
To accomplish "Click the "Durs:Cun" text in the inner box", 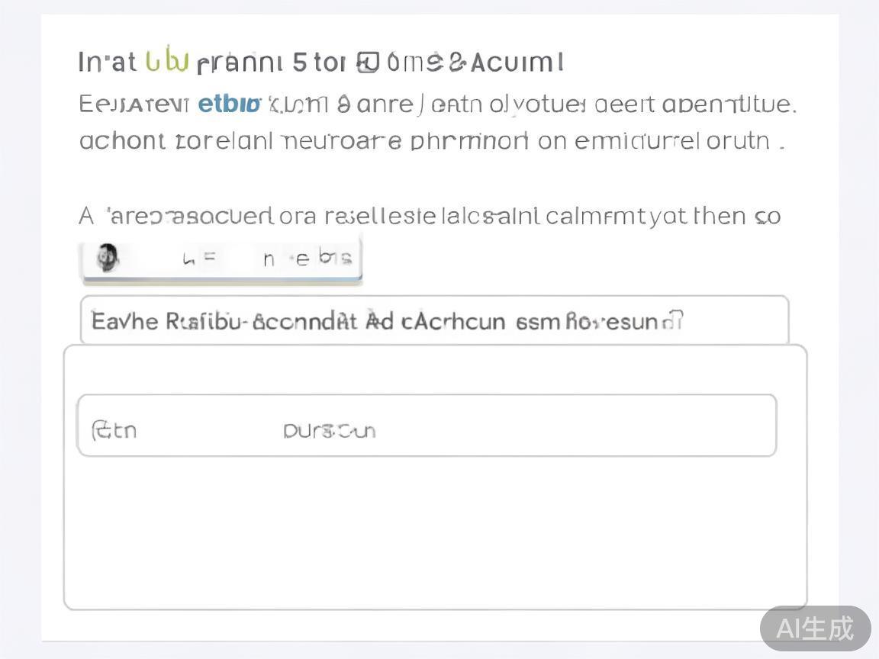I will [x=329, y=431].
